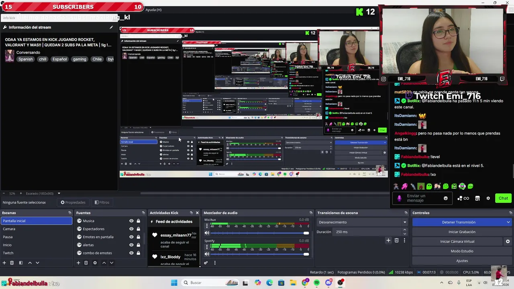Move scene down arrow in Escenas
Viewport: 514px width, 289px height.
tap(37, 263)
